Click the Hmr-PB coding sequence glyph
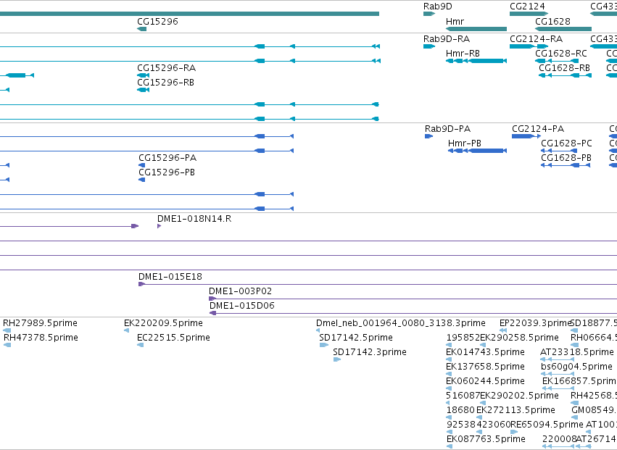The image size is (617, 450). tap(477, 151)
